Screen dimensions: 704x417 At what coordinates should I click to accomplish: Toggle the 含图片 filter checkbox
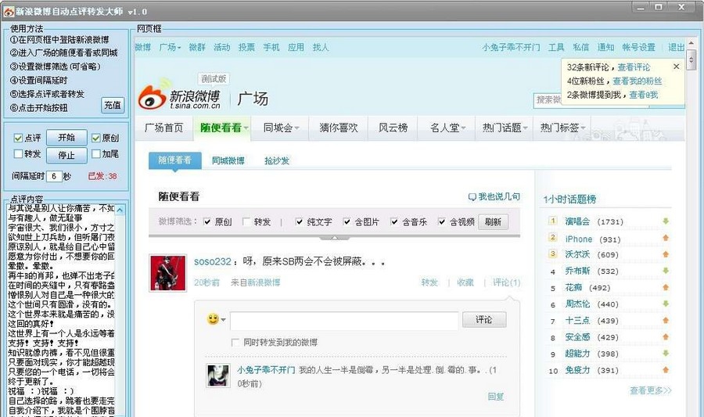pos(347,221)
